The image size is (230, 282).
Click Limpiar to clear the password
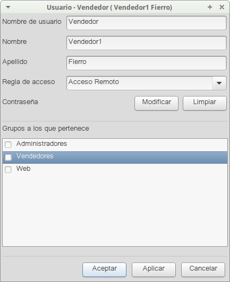coord(205,103)
